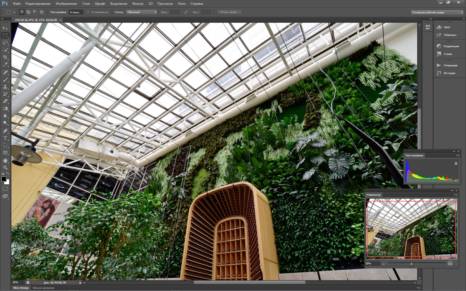The height and width of the screenshot is (291, 466).
Task: Select the Blur tool
Action: tap(5, 116)
